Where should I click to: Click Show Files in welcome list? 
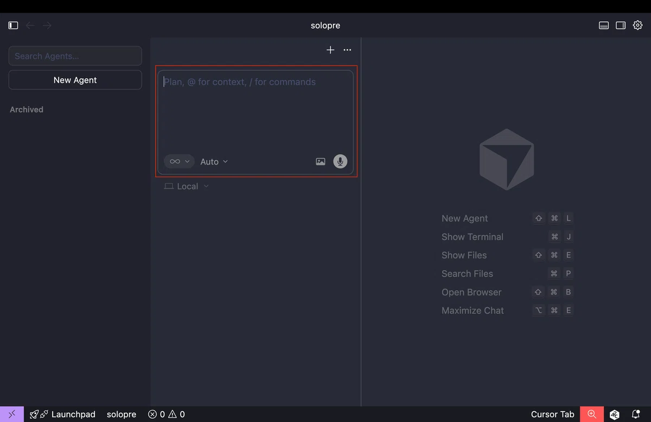[x=464, y=255]
